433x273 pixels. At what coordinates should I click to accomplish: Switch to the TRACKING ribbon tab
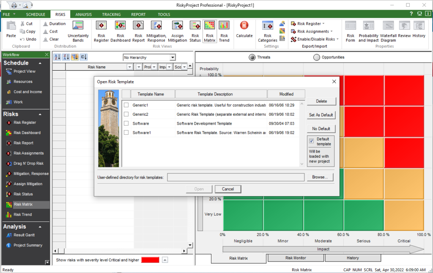coord(111,14)
